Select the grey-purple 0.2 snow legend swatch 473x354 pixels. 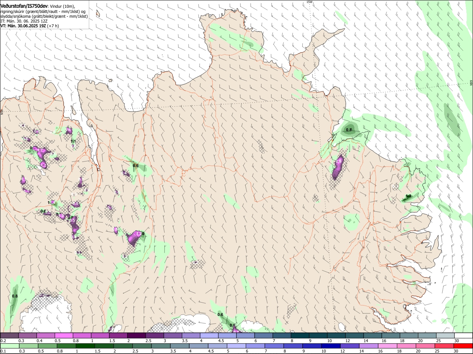9,335
